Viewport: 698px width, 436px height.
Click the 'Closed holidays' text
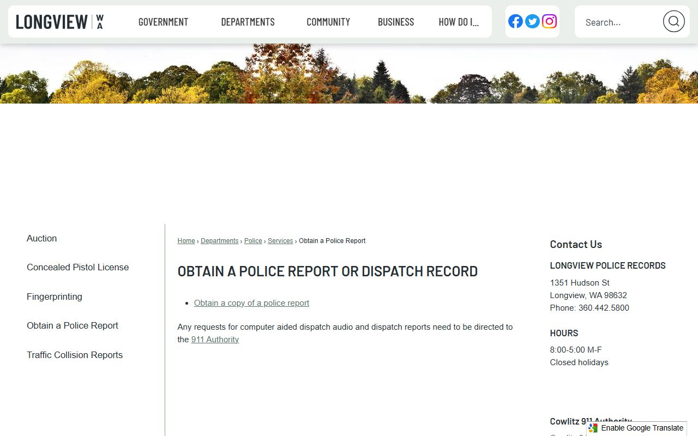[x=579, y=362]
